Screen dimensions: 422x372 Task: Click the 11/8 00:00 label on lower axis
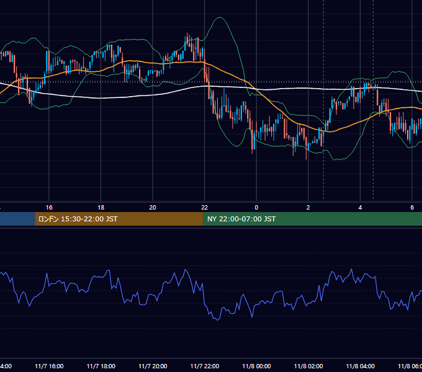click(x=256, y=366)
